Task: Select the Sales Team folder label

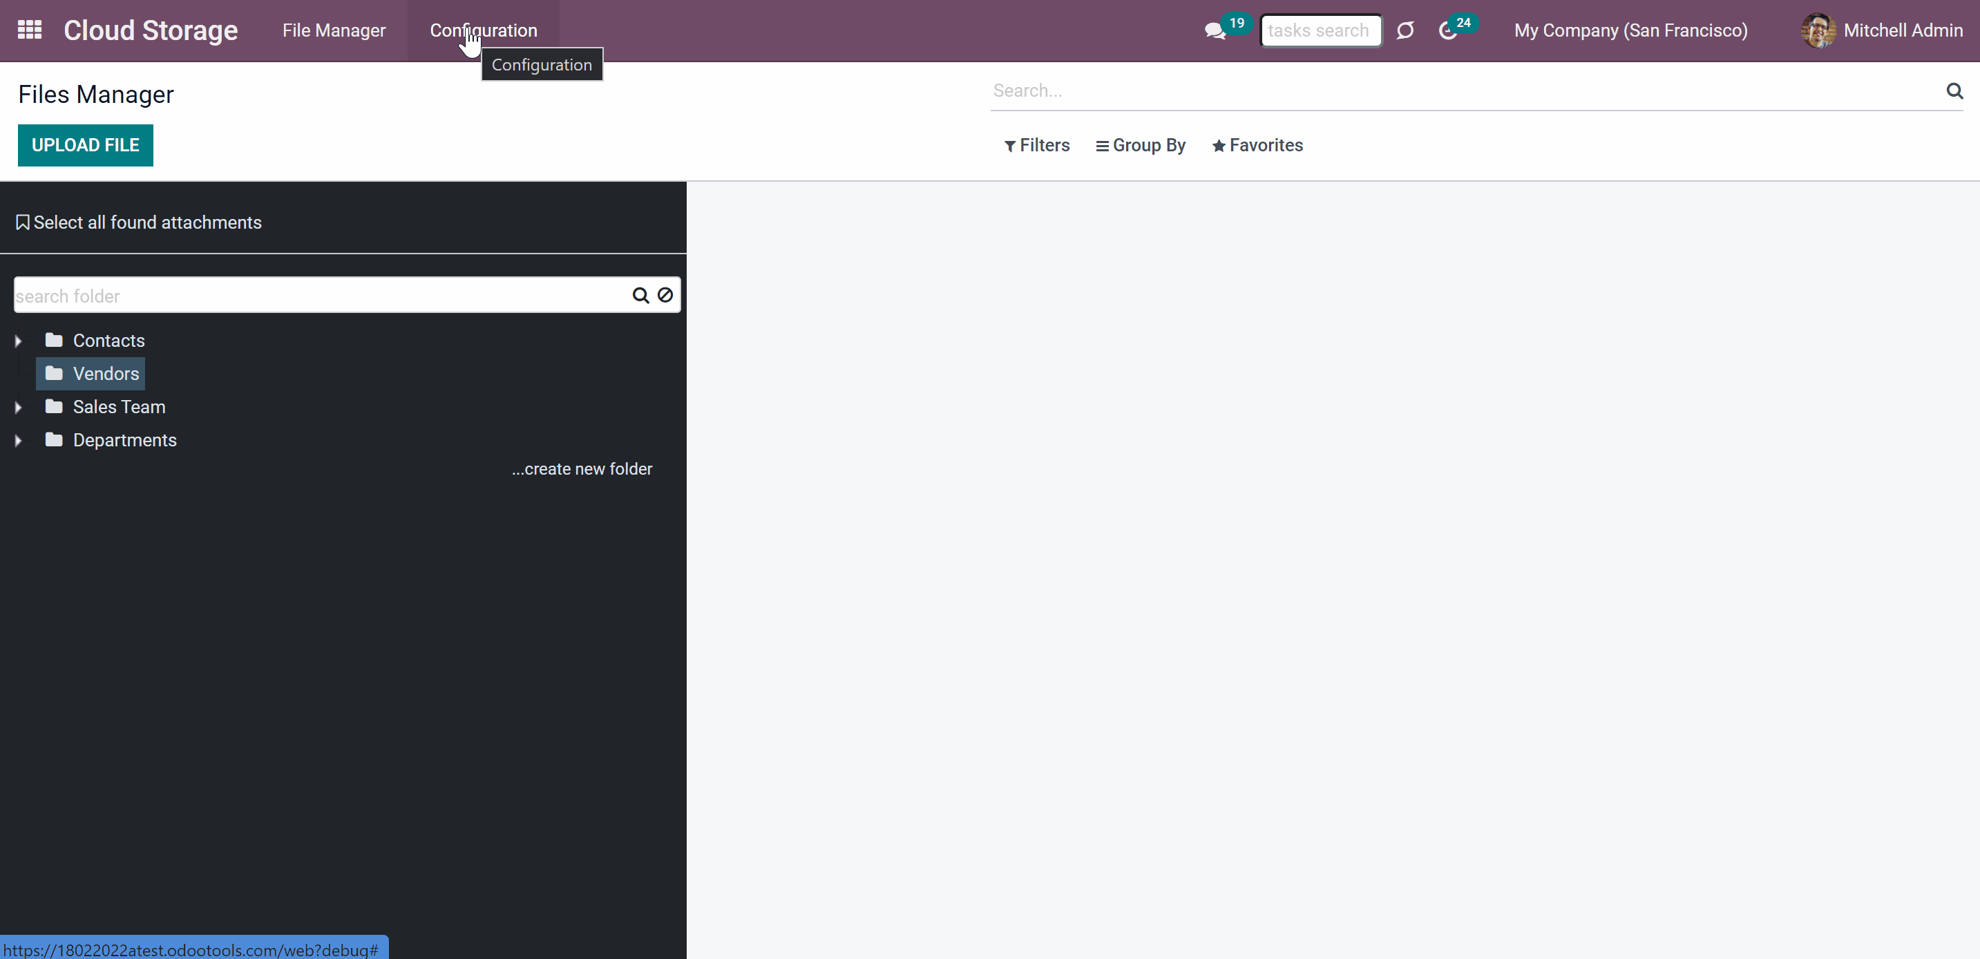Action: point(119,406)
